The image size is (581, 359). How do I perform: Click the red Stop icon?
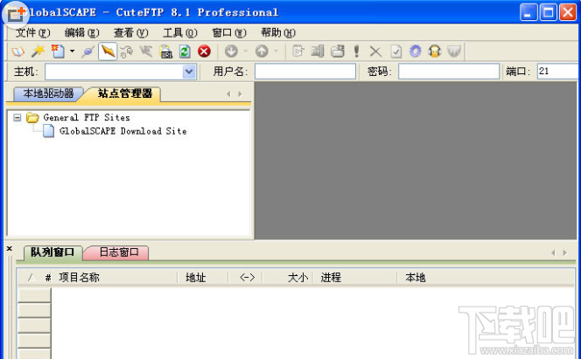tap(204, 51)
